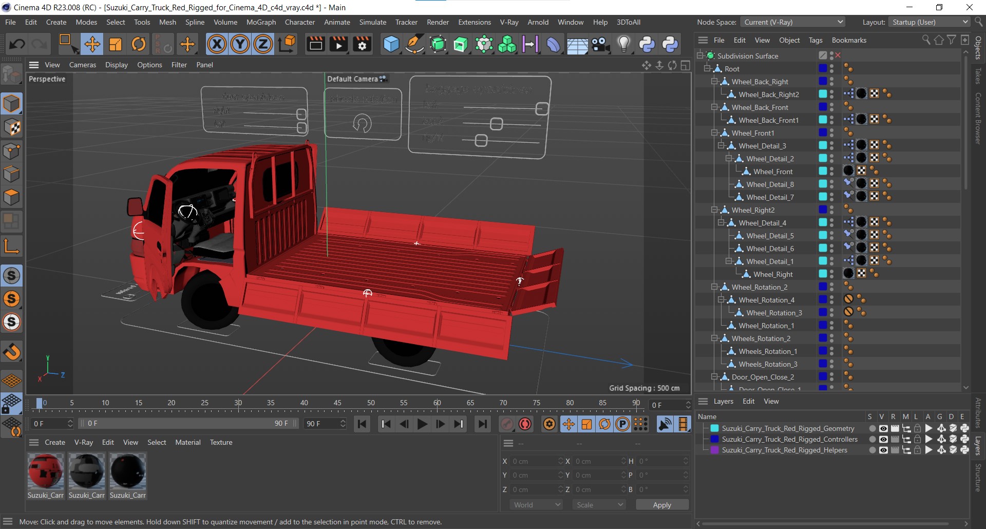Click the Extrude generator icon
The width and height of the screenshot is (986, 529).
pos(461,44)
